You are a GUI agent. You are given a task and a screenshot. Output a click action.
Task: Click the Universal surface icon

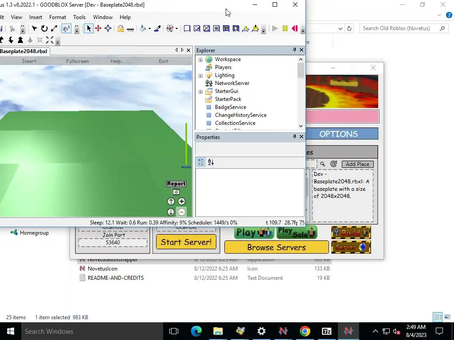pyautogui.click(x=236, y=28)
